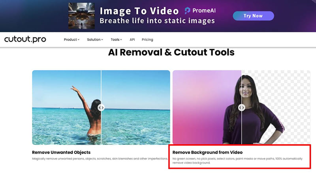
Task: Click the "Breathe life into static images" tagline
Action: [x=157, y=21]
